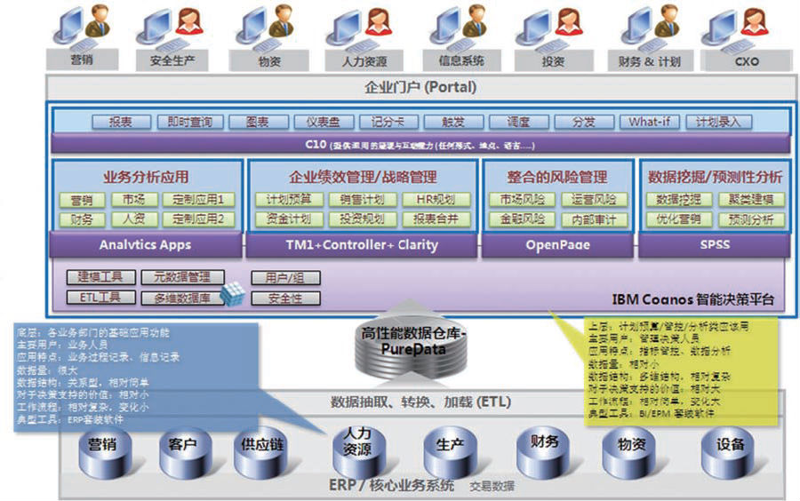Click the 仪表盘 button
This screenshot has height=501, width=800.
(x=324, y=122)
